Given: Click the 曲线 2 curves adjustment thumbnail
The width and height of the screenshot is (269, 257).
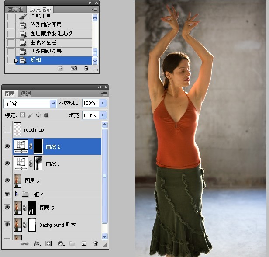Looking at the screenshot, I should 21,146.
